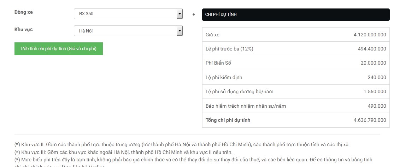Click the Khu vực label
This screenshot has height=167, width=400.
click(24, 29)
